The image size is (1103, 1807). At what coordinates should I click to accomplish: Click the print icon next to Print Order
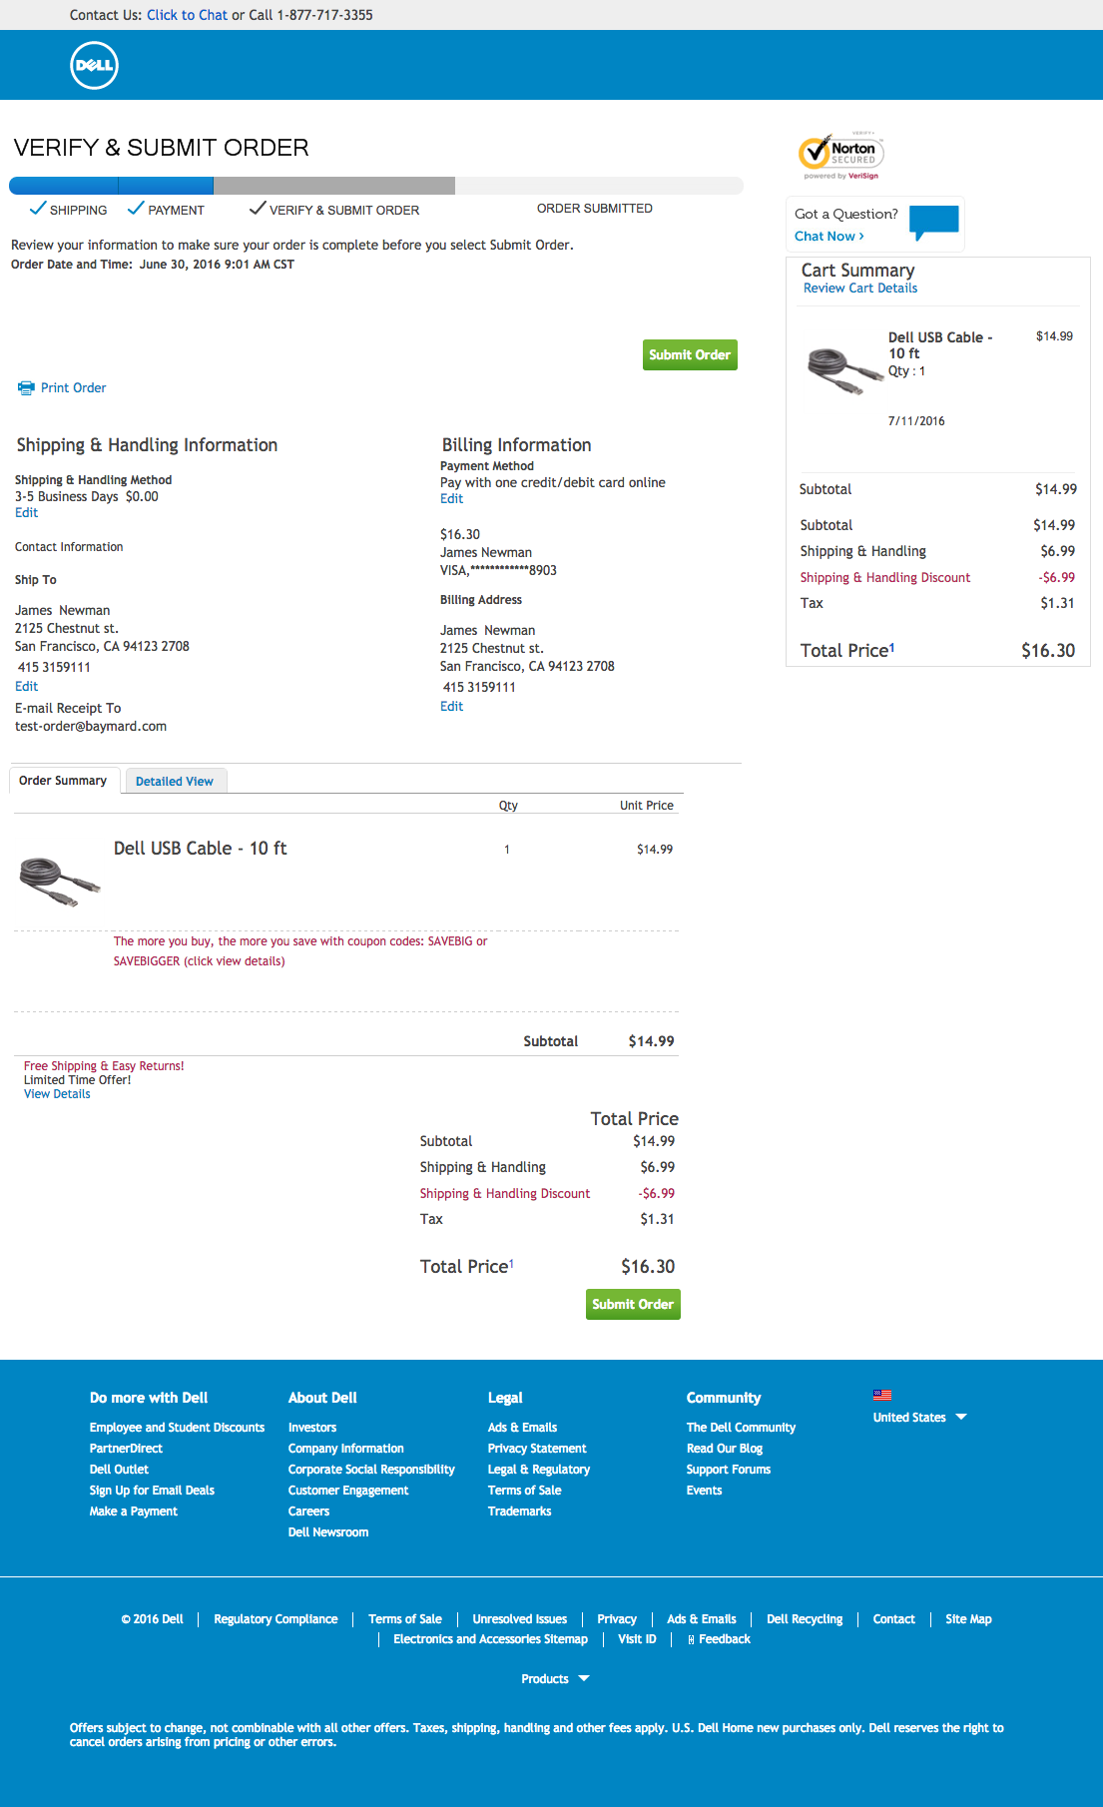pos(26,387)
